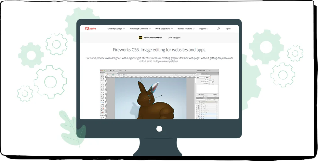Select the Zoom tool in View section

(x=103, y=118)
